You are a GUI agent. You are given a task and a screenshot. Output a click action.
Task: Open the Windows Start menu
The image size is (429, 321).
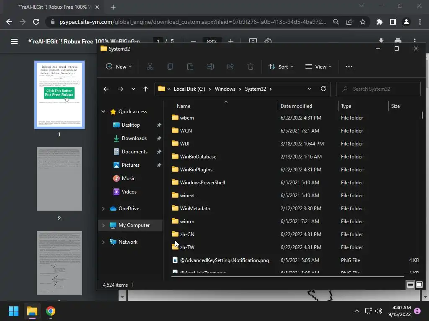[x=13, y=311]
